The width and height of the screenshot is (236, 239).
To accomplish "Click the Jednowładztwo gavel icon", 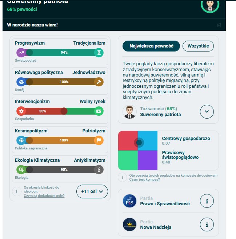I will tap(99, 82).
